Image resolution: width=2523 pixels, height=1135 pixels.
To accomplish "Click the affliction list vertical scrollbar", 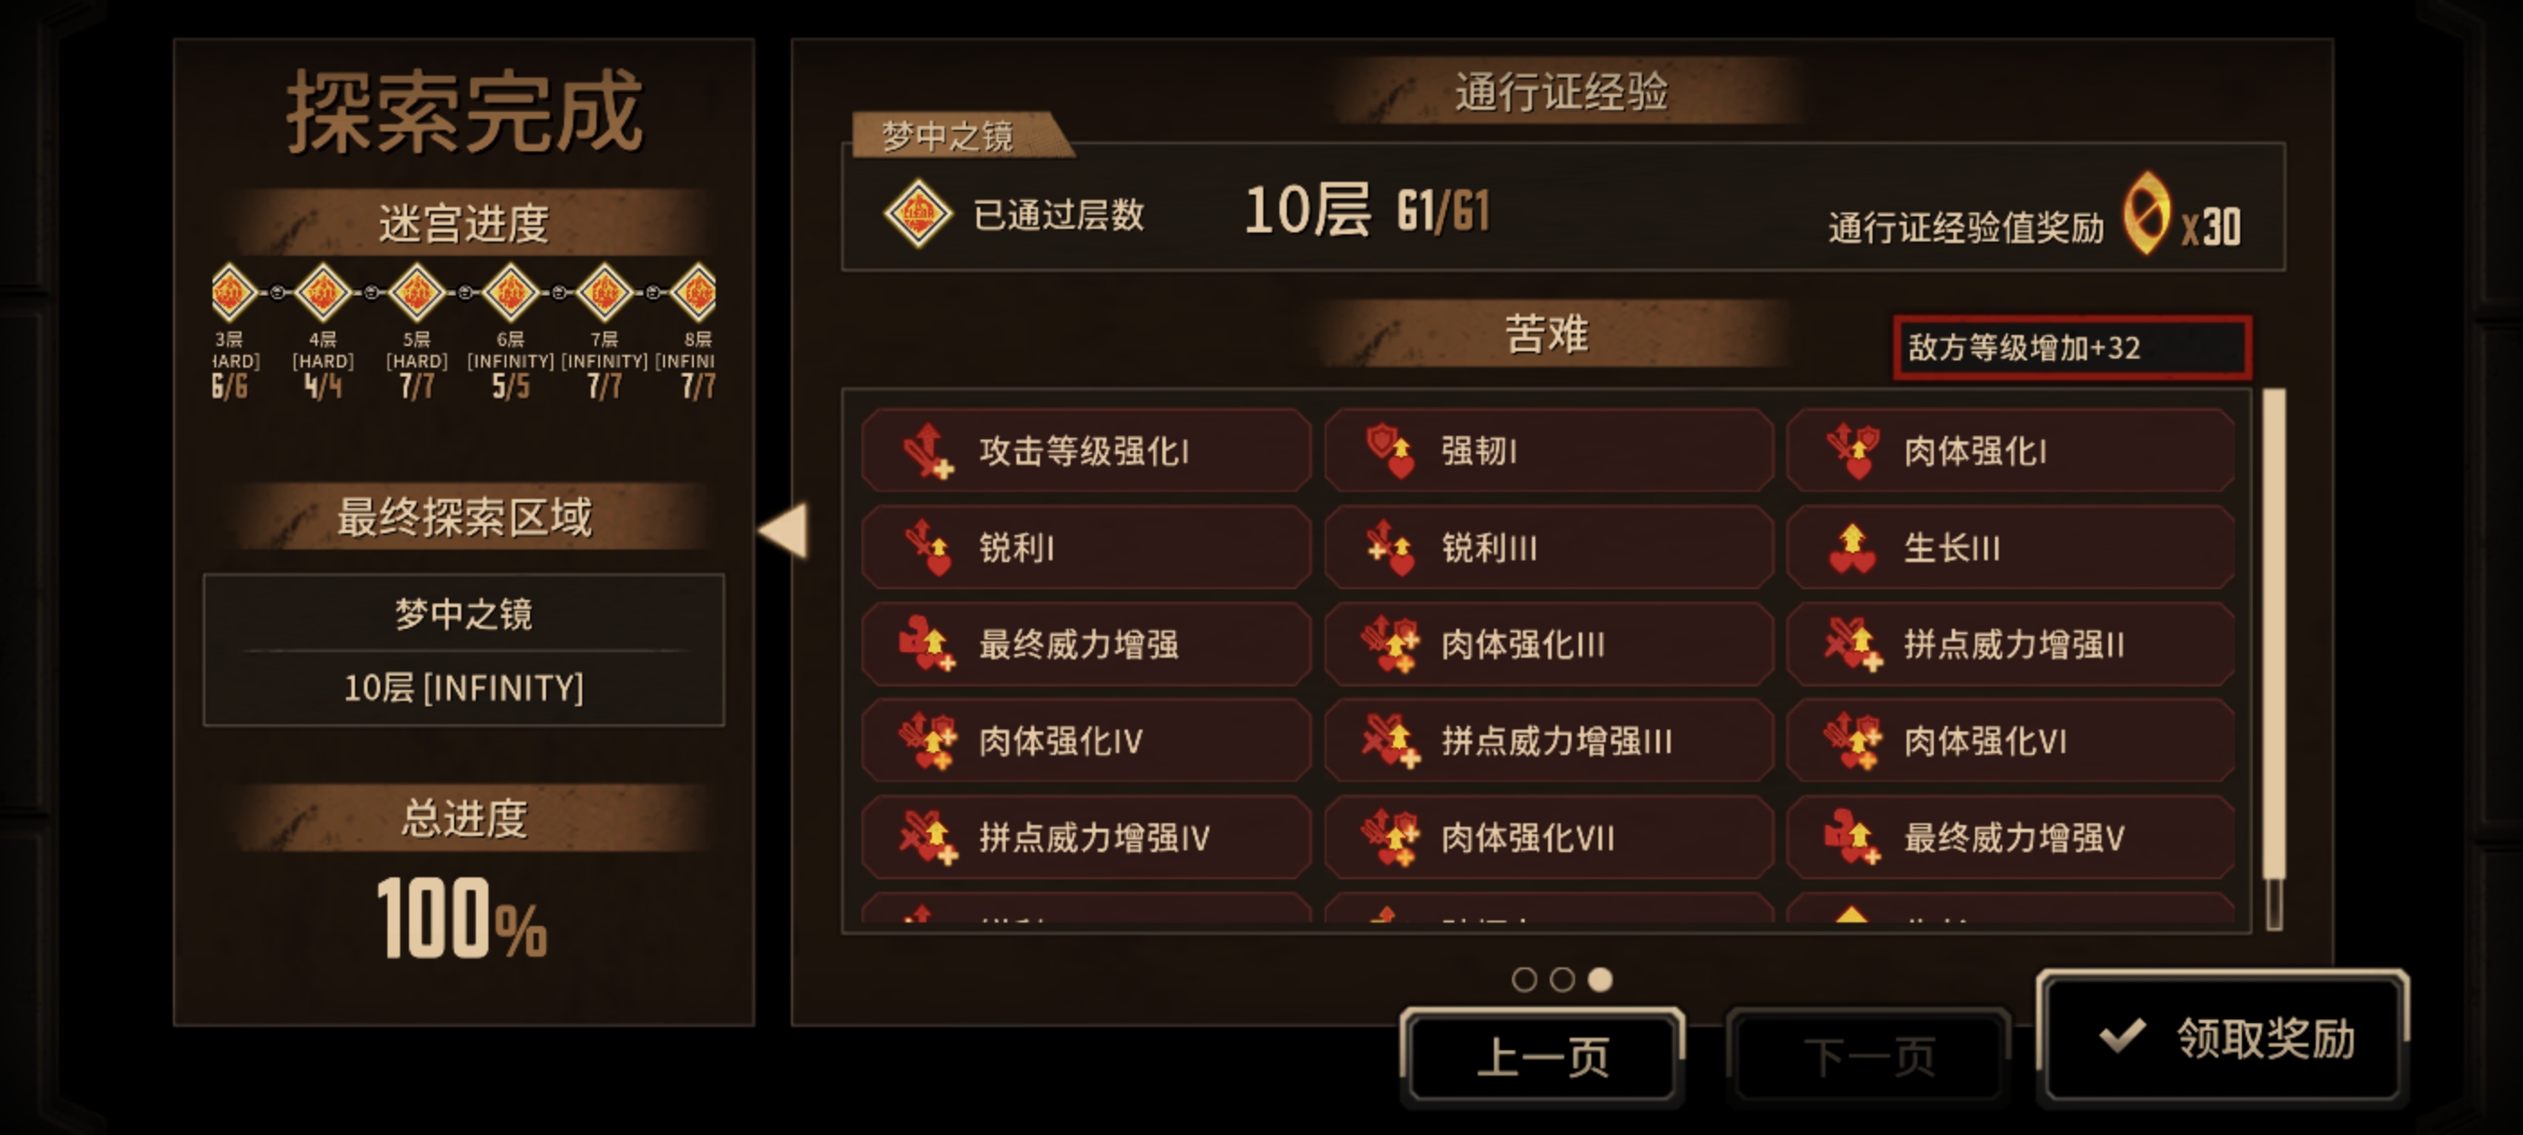I will click(2274, 659).
